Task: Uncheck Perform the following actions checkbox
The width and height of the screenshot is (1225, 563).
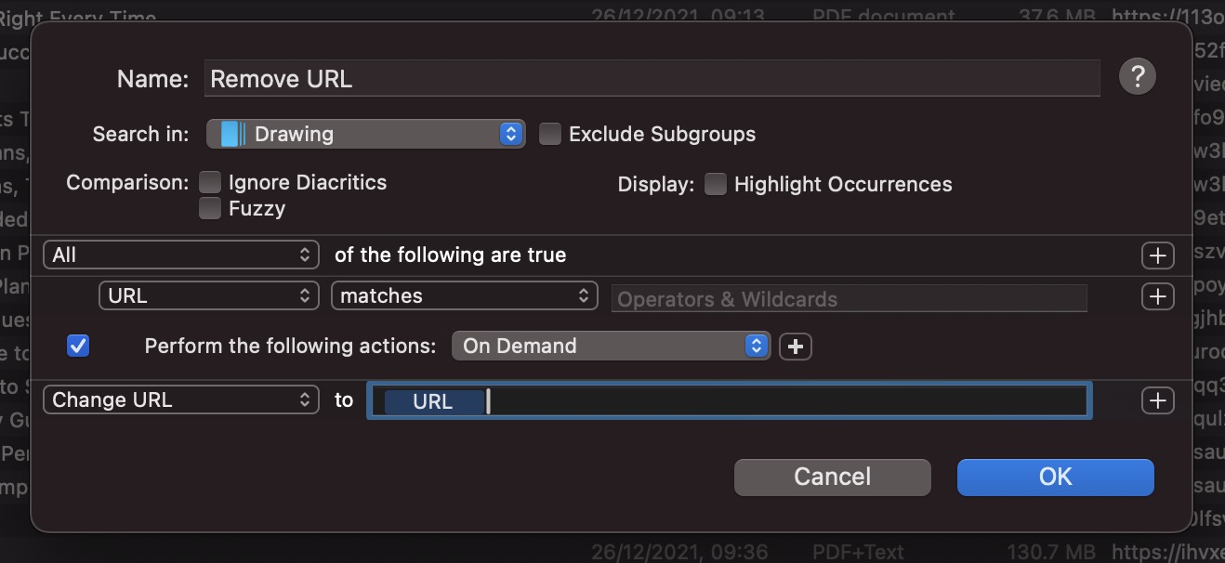Action: click(78, 347)
